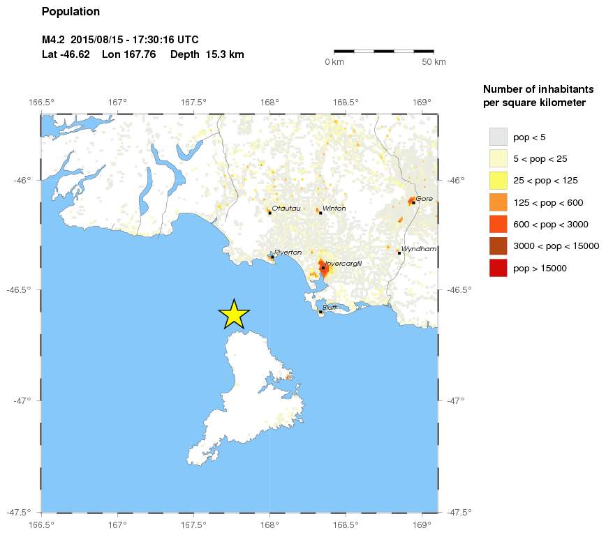Select the Otautau town marker square

[269, 213]
